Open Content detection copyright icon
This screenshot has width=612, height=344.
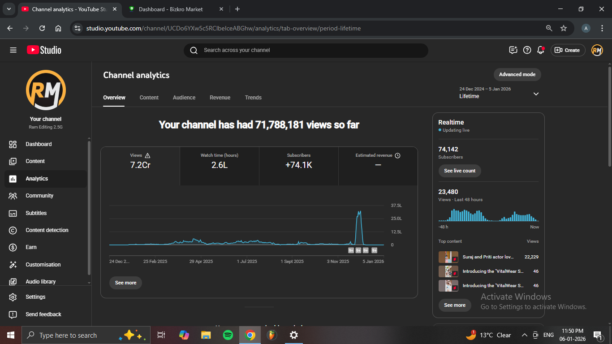[x=13, y=230]
